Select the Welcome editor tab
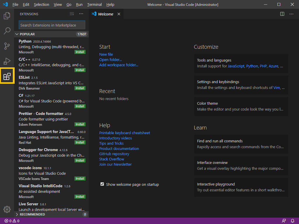Image resolution: width=299 pixels, height=224 pixels. tap(106, 14)
